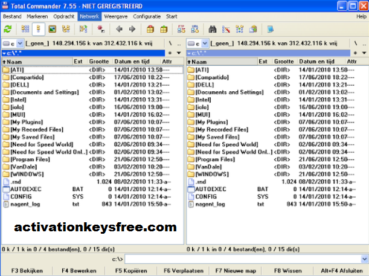Open the Notepad toolbar icon

(x=271, y=29)
